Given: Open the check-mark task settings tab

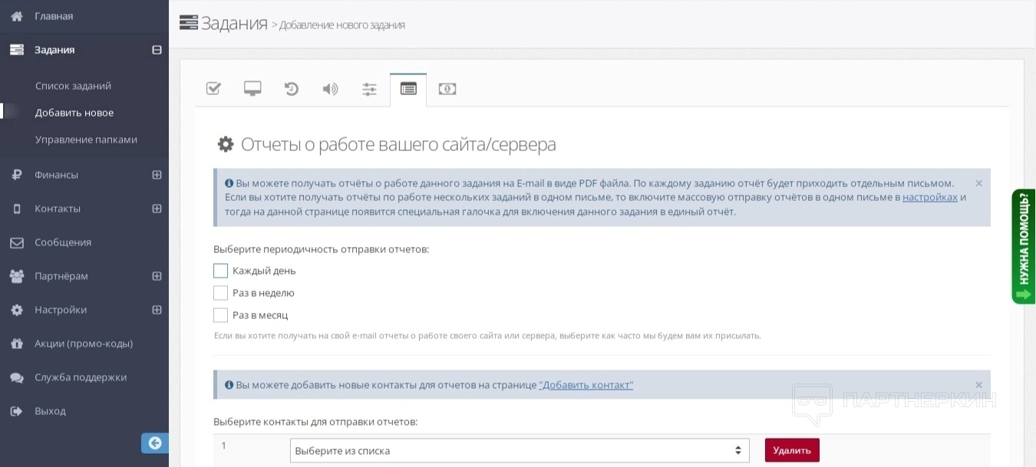Looking at the screenshot, I should pos(213,89).
